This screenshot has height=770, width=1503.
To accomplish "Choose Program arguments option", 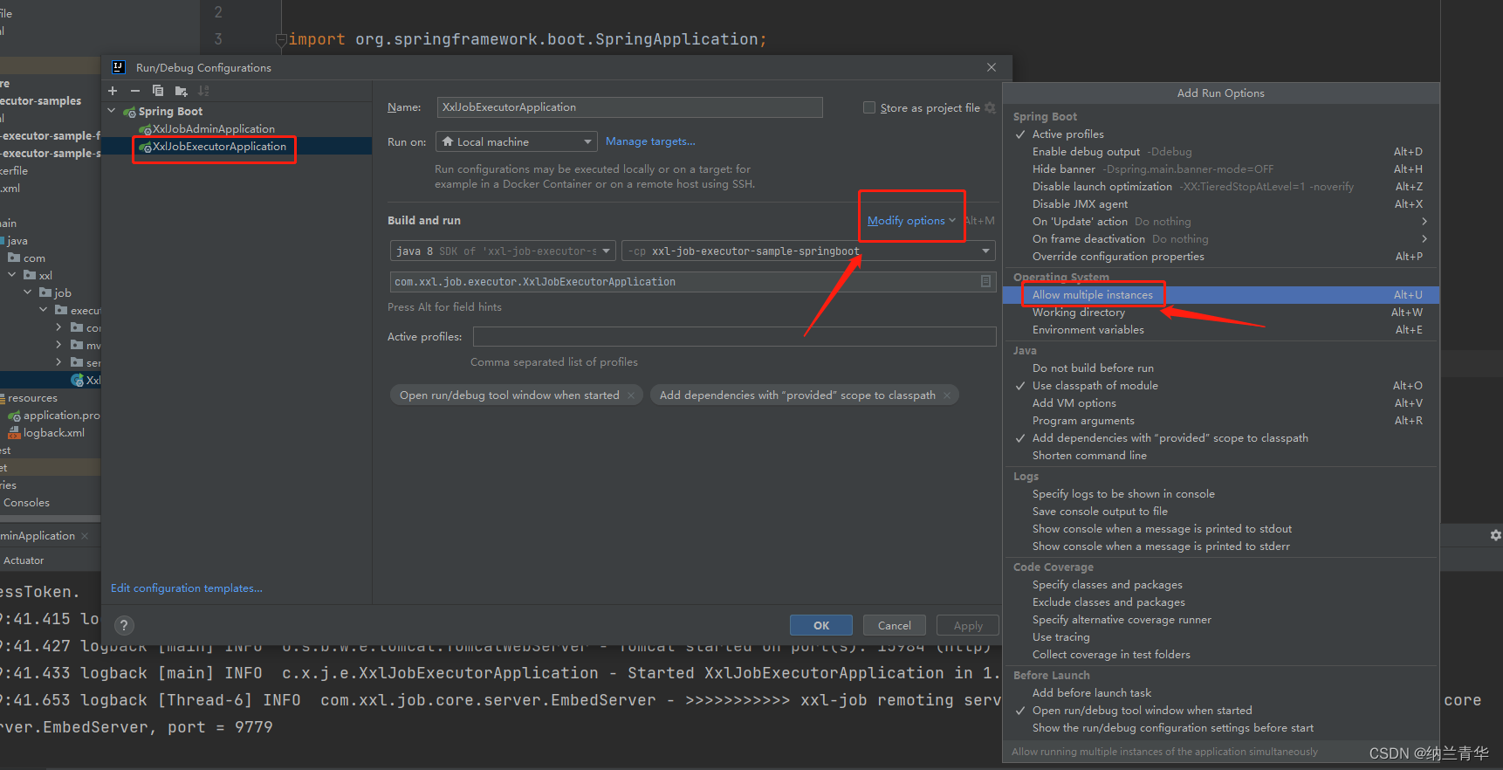I will pyautogui.click(x=1221, y=421).
